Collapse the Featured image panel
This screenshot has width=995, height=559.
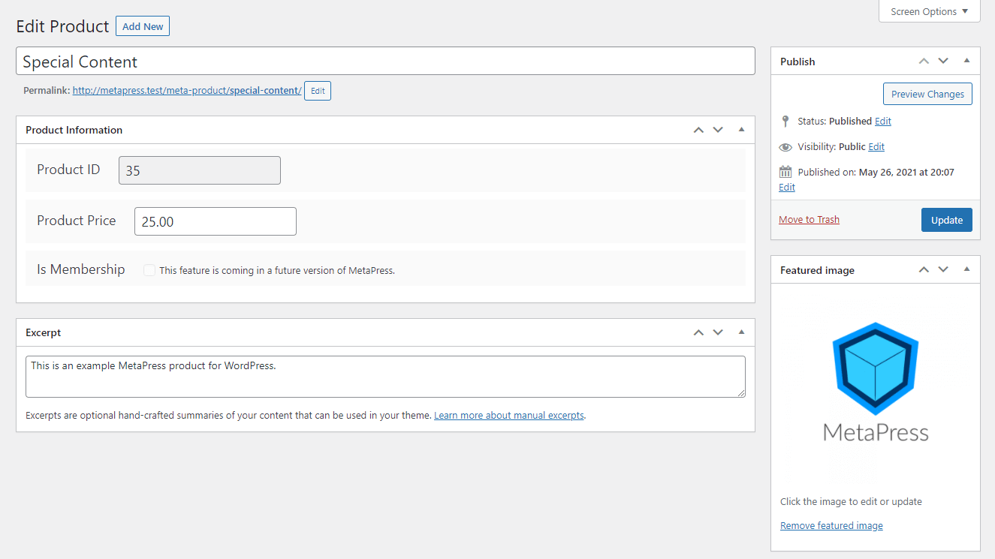coord(966,269)
